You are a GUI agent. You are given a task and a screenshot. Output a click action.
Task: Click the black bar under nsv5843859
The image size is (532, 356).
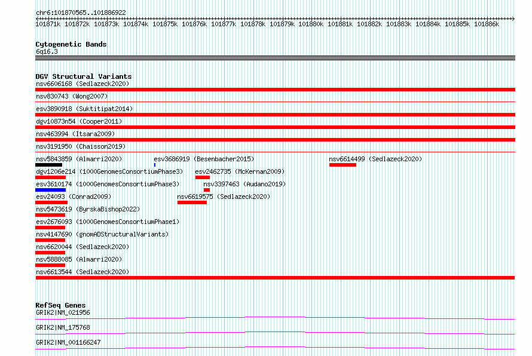pyautogui.click(x=49, y=165)
